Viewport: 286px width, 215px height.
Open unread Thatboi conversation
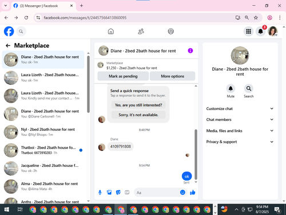pos(43,150)
